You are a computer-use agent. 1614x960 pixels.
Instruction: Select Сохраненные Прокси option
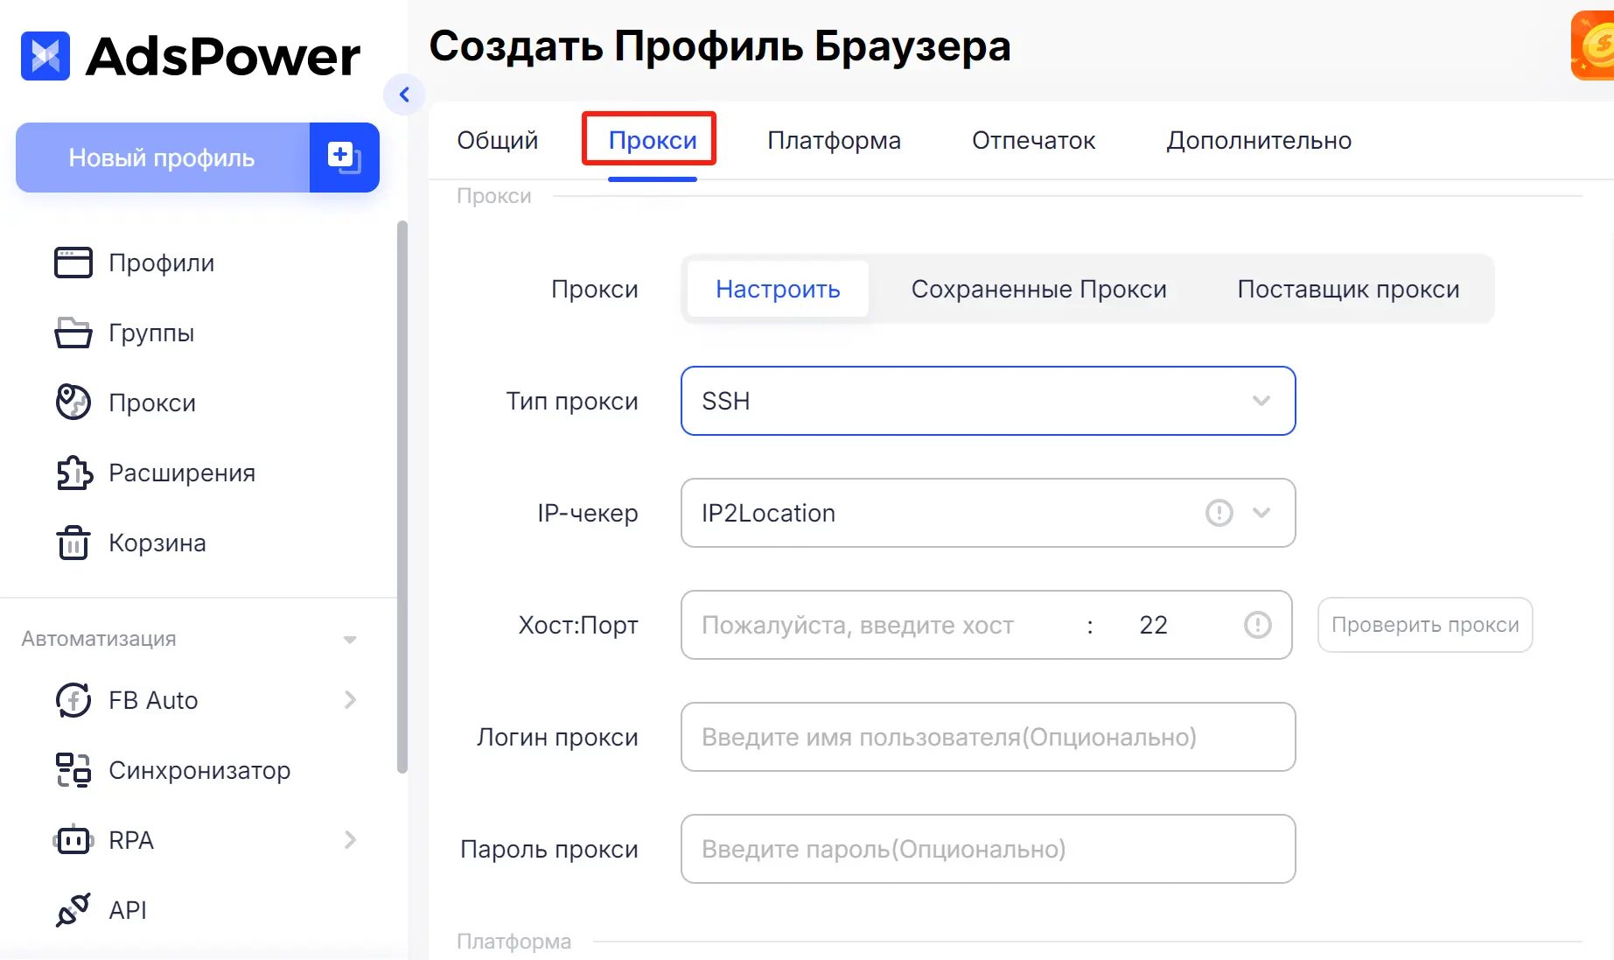(1039, 289)
